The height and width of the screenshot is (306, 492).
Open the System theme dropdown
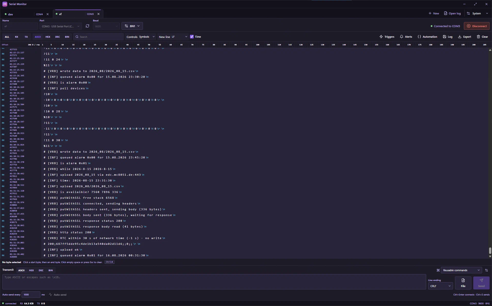[477, 13]
